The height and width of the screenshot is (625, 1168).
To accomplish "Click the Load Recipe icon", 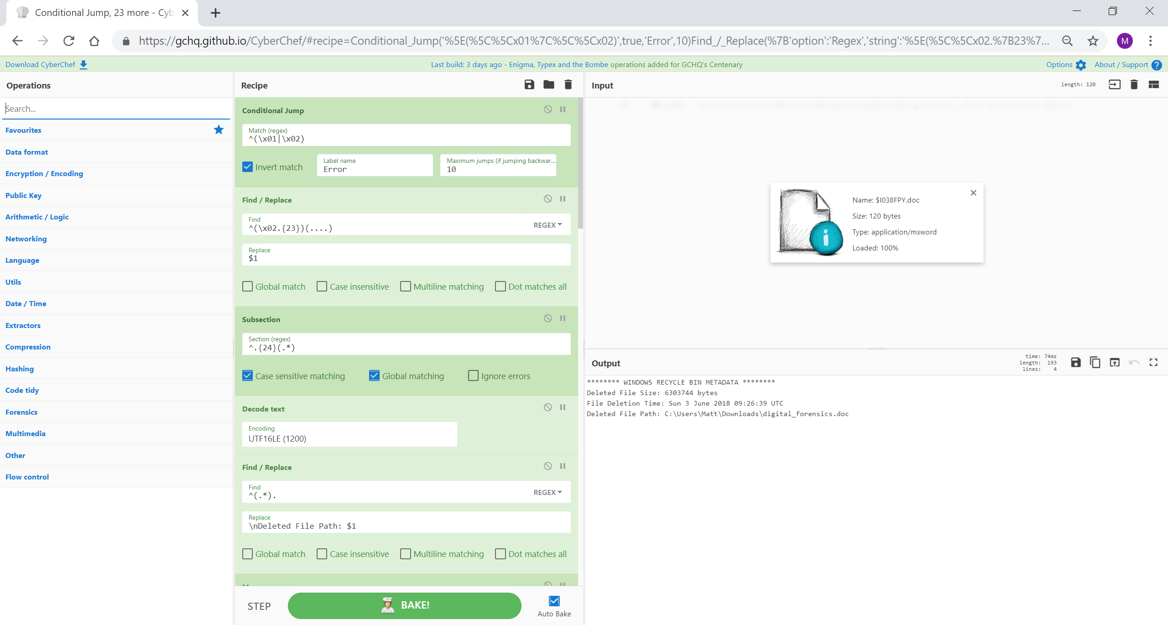I will click(548, 85).
